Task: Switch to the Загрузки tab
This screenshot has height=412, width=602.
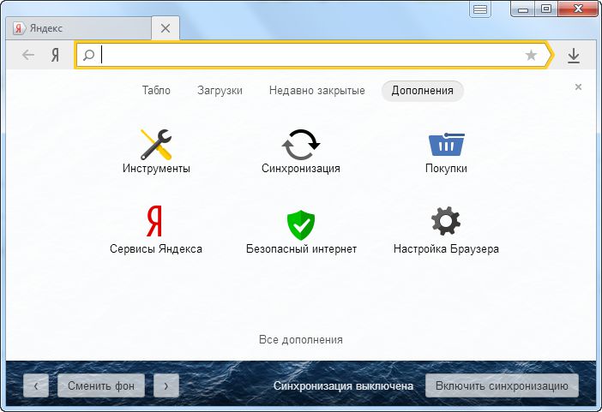Action: (220, 91)
